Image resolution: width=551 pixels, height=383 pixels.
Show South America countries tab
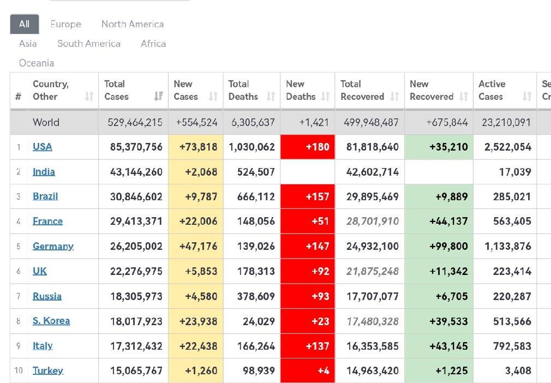(x=89, y=44)
